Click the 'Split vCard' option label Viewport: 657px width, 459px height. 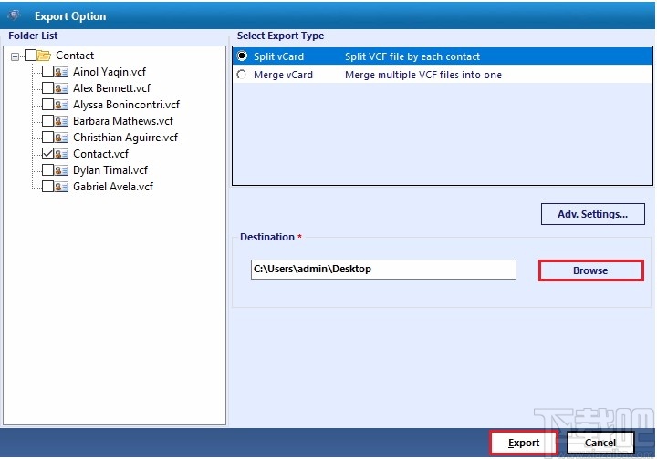278,56
